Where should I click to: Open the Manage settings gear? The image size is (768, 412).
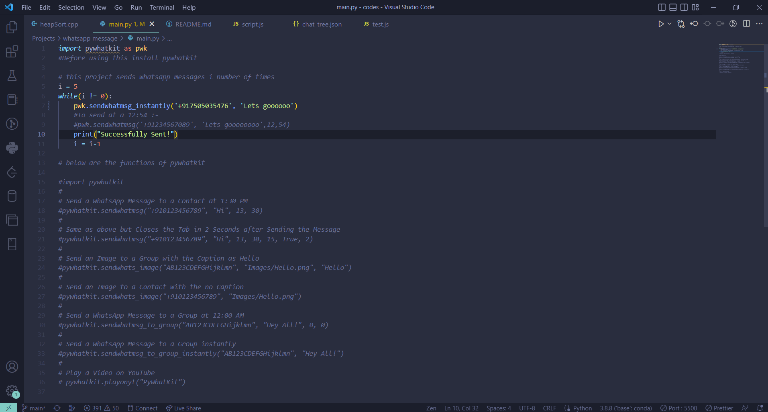pyautogui.click(x=12, y=391)
